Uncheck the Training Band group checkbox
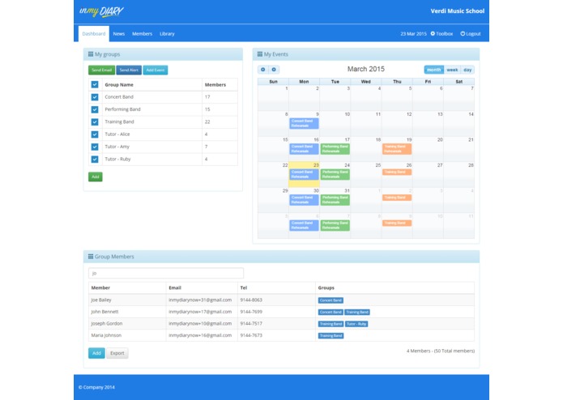The width and height of the screenshot is (563, 400). tap(95, 122)
